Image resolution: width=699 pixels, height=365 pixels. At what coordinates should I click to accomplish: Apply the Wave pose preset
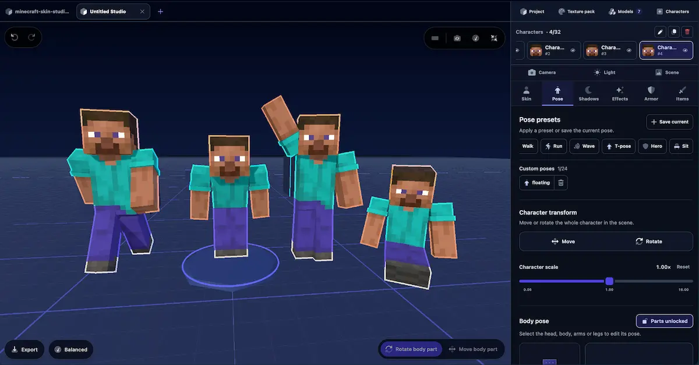(x=584, y=146)
